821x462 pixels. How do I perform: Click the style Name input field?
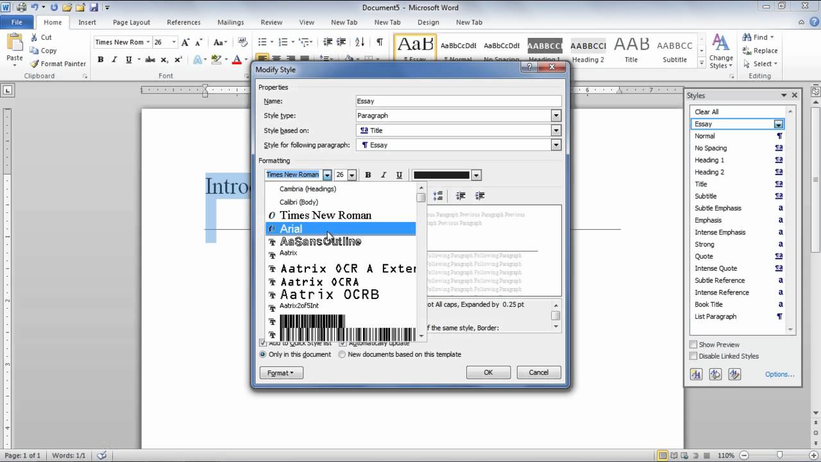[x=459, y=101]
